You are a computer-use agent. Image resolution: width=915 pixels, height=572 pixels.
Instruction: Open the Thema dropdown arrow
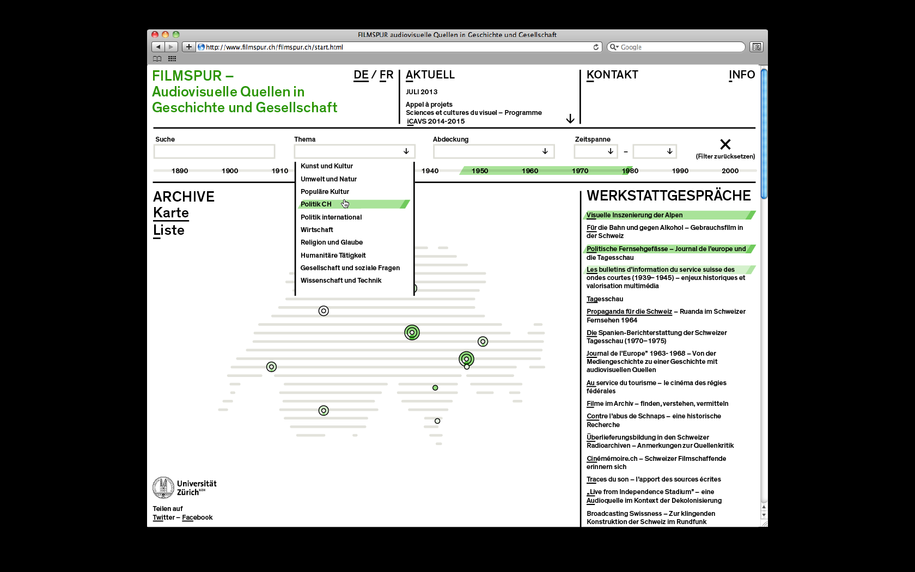[x=406, y=151]
